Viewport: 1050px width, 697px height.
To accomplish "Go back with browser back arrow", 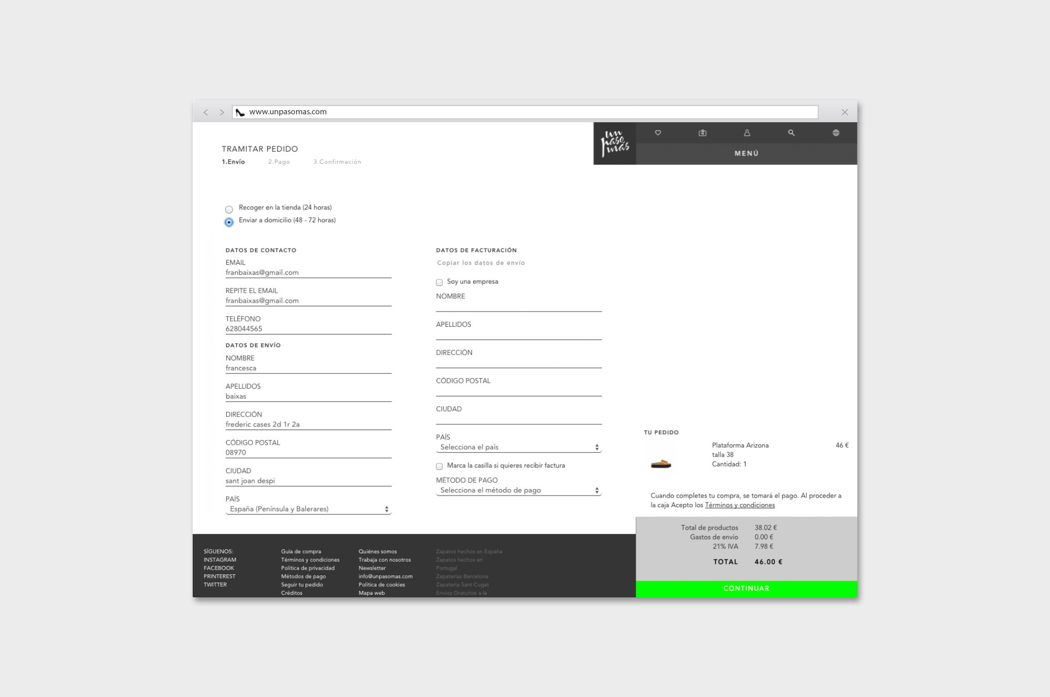I will (206, 112).
